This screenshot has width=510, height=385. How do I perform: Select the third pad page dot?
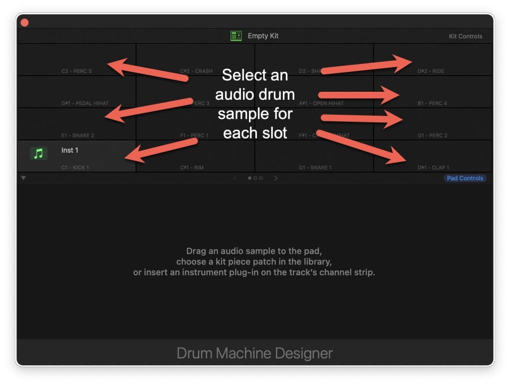point(260,178)
